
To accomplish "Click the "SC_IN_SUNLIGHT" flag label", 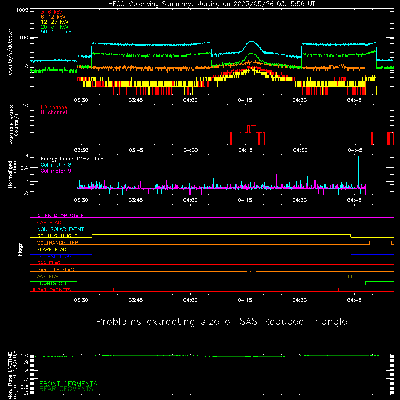I will tap(57, 236).
